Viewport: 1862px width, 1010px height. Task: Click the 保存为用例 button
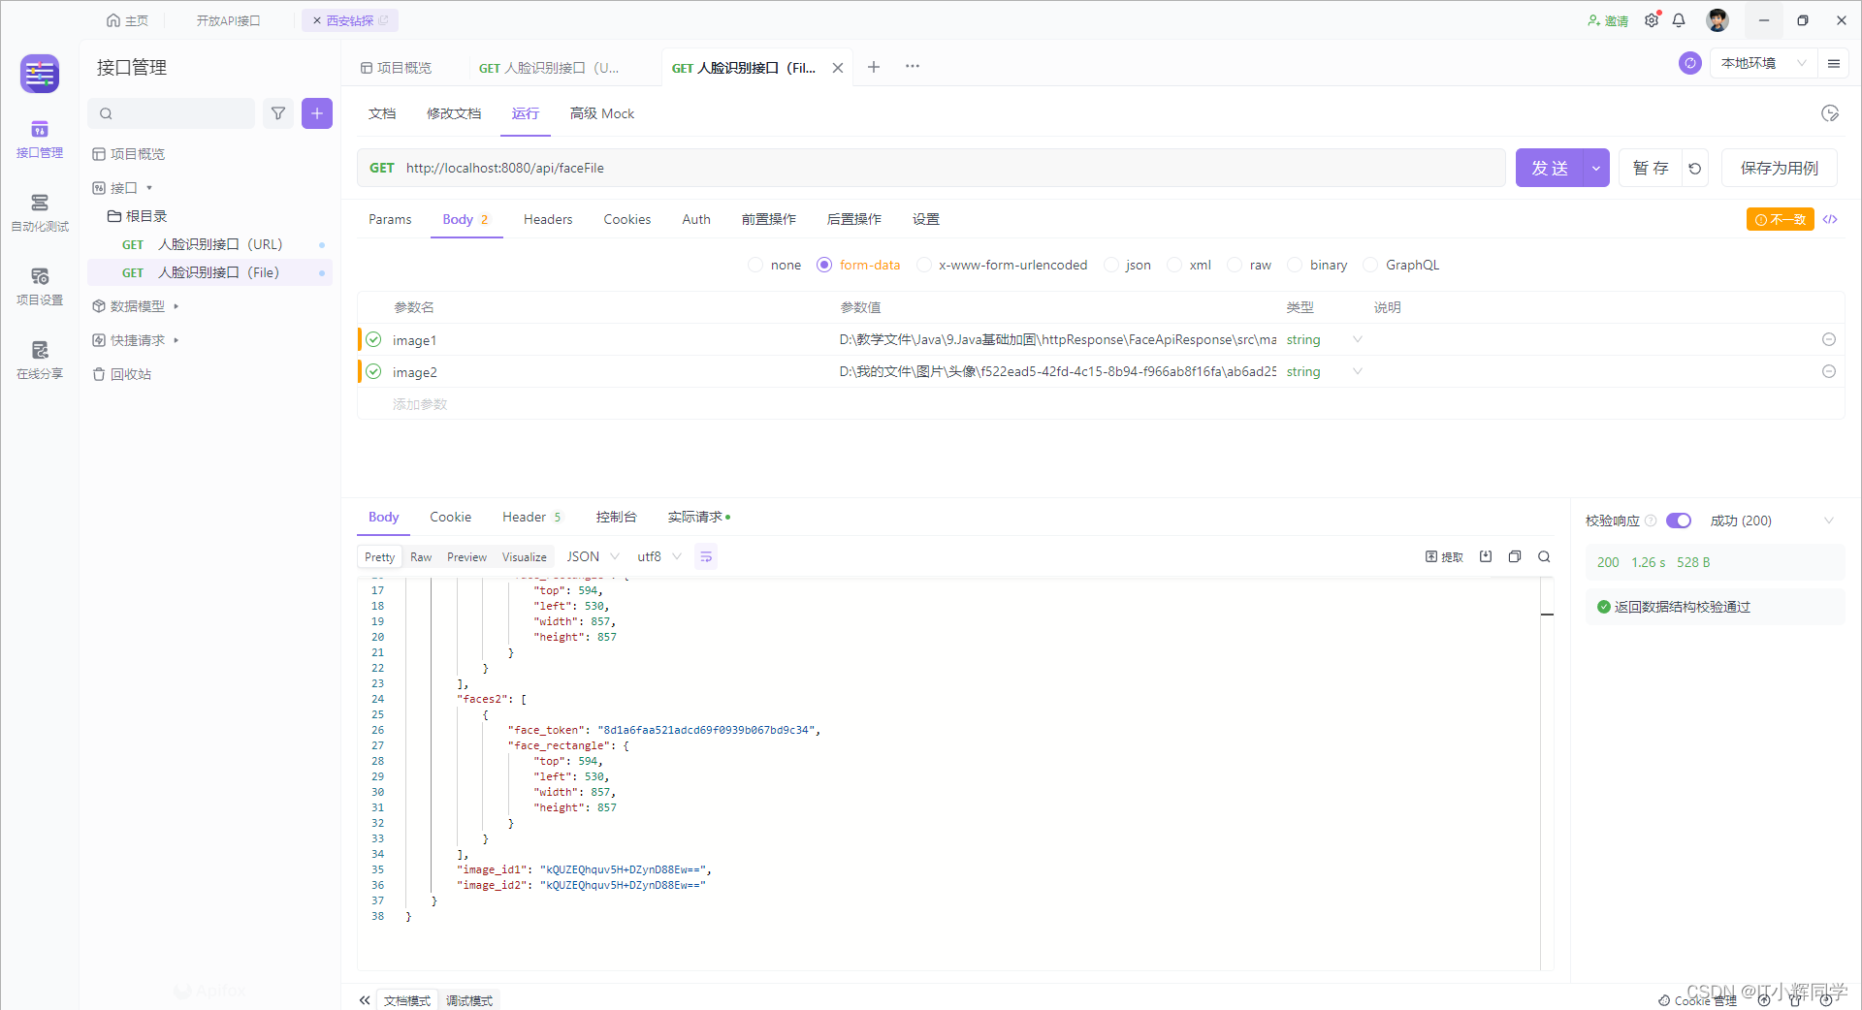coord(1780,168)
